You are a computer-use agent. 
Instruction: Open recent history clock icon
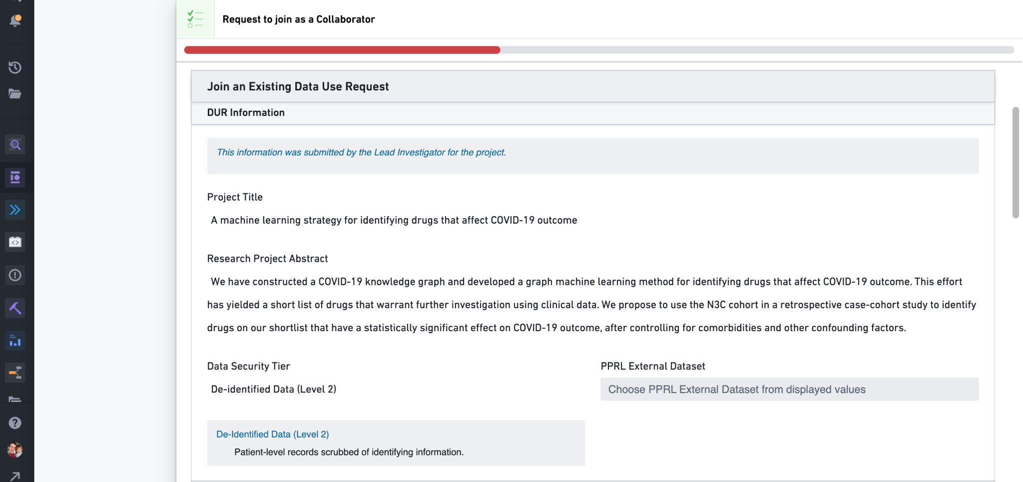[15, 67]
